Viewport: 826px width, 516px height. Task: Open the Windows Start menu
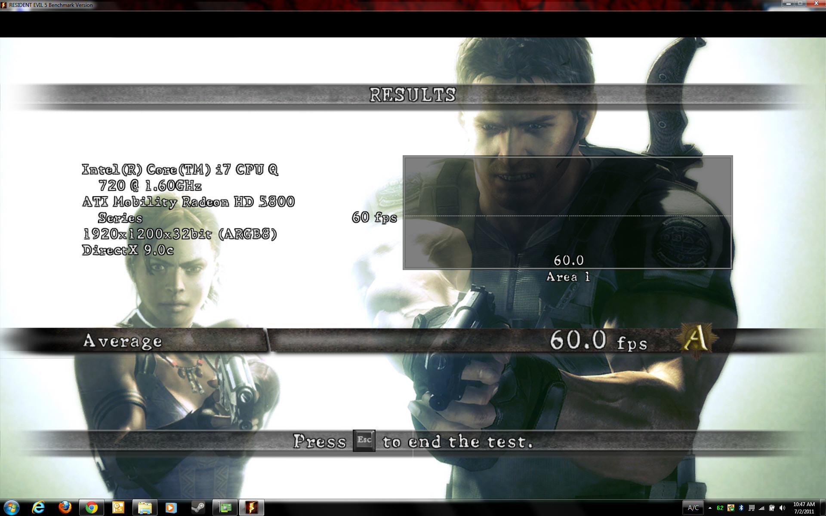(x=11, y=508)
